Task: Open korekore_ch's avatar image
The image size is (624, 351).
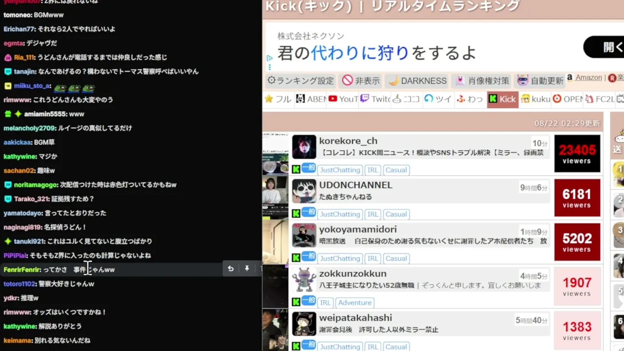Action: tap(304, 147)
